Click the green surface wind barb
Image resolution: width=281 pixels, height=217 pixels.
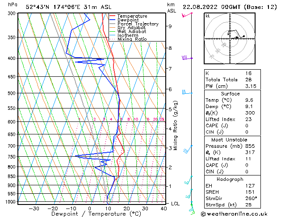pos(192,209)
